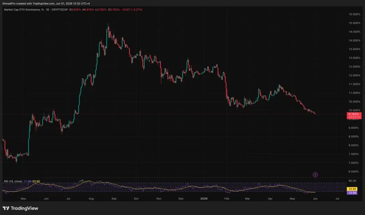365x215 pixels.
Task: Click the Apr label on the time axis
Action: [x=270, y=199]
